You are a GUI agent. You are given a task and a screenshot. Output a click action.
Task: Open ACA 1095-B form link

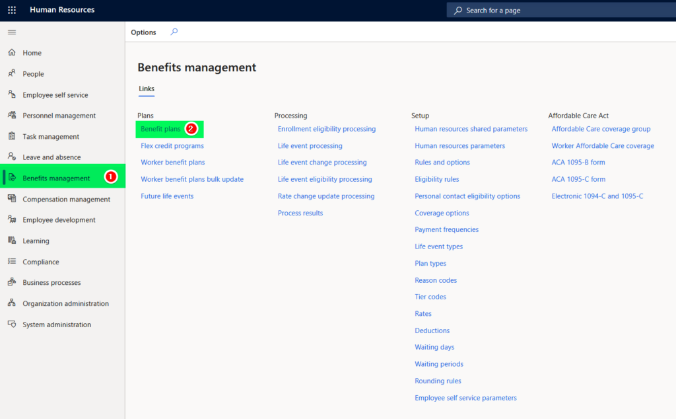point(578,163)
